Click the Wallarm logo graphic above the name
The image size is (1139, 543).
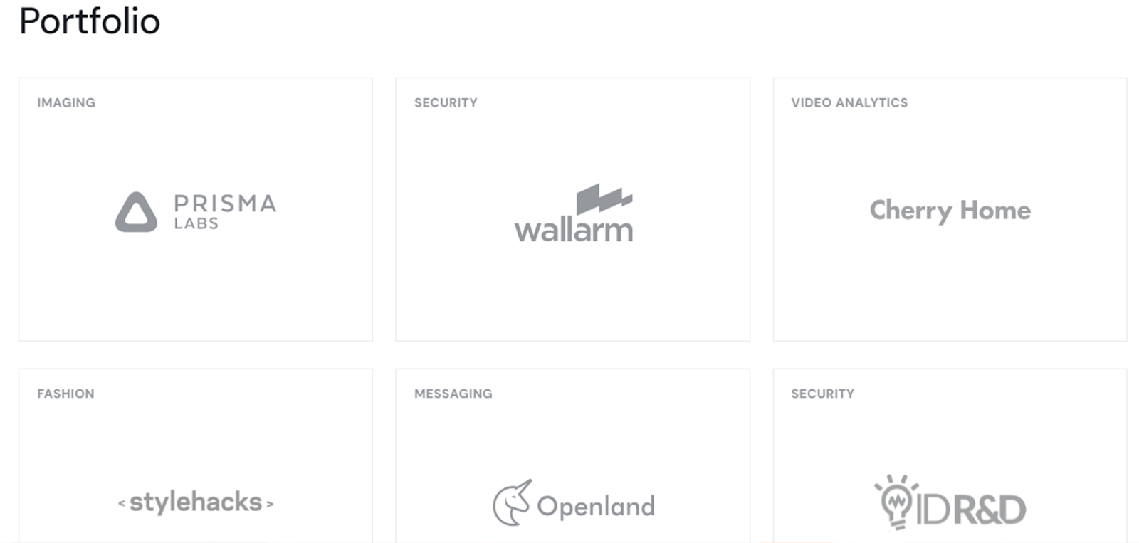[604, 199]
